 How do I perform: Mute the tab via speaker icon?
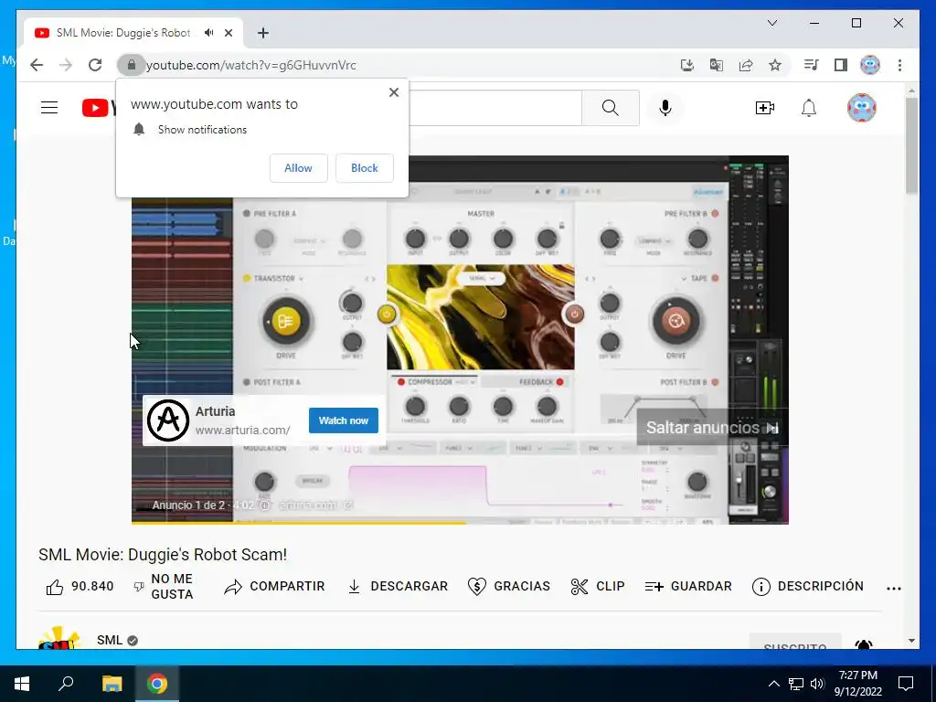point(208,33)
